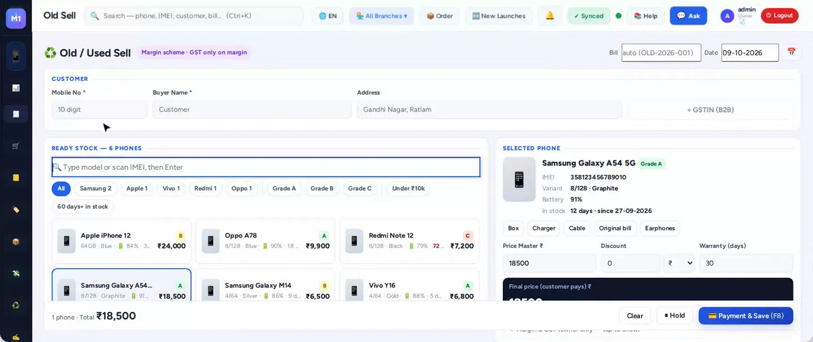
Task: Click the green sync status dot
Action: [618, 16]
